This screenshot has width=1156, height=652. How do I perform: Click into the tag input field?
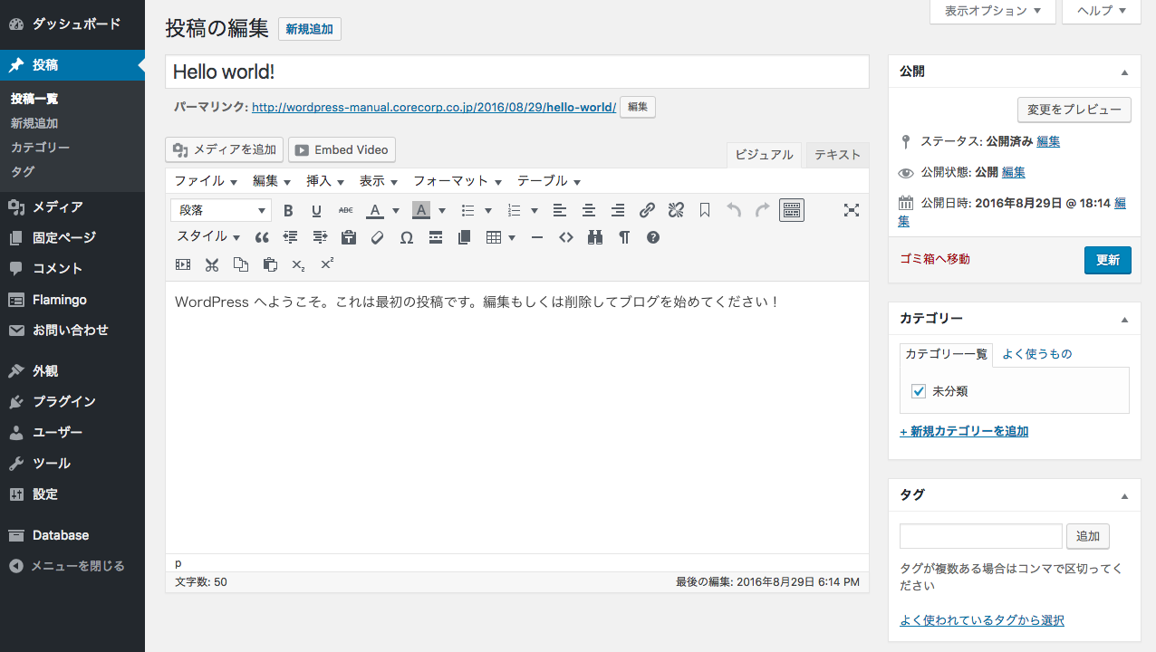click(980, 536)
